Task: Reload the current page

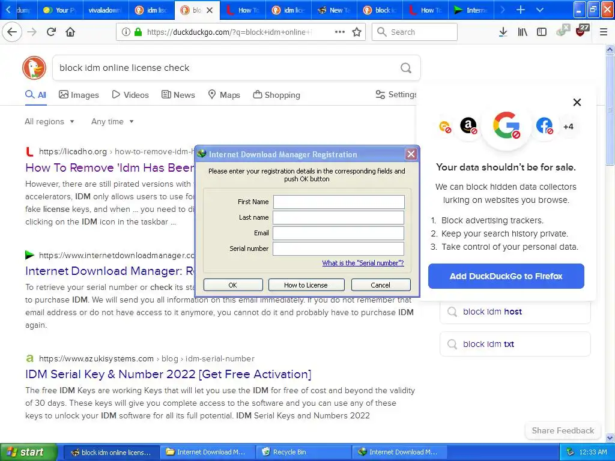Action: 51,32
